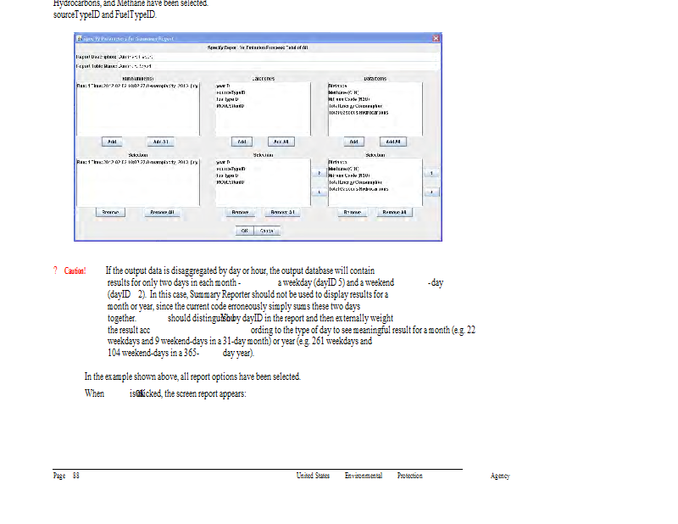Click down arrow right of Data Items selection
Viewport: 678px width, 524px height.
(432, 192)
